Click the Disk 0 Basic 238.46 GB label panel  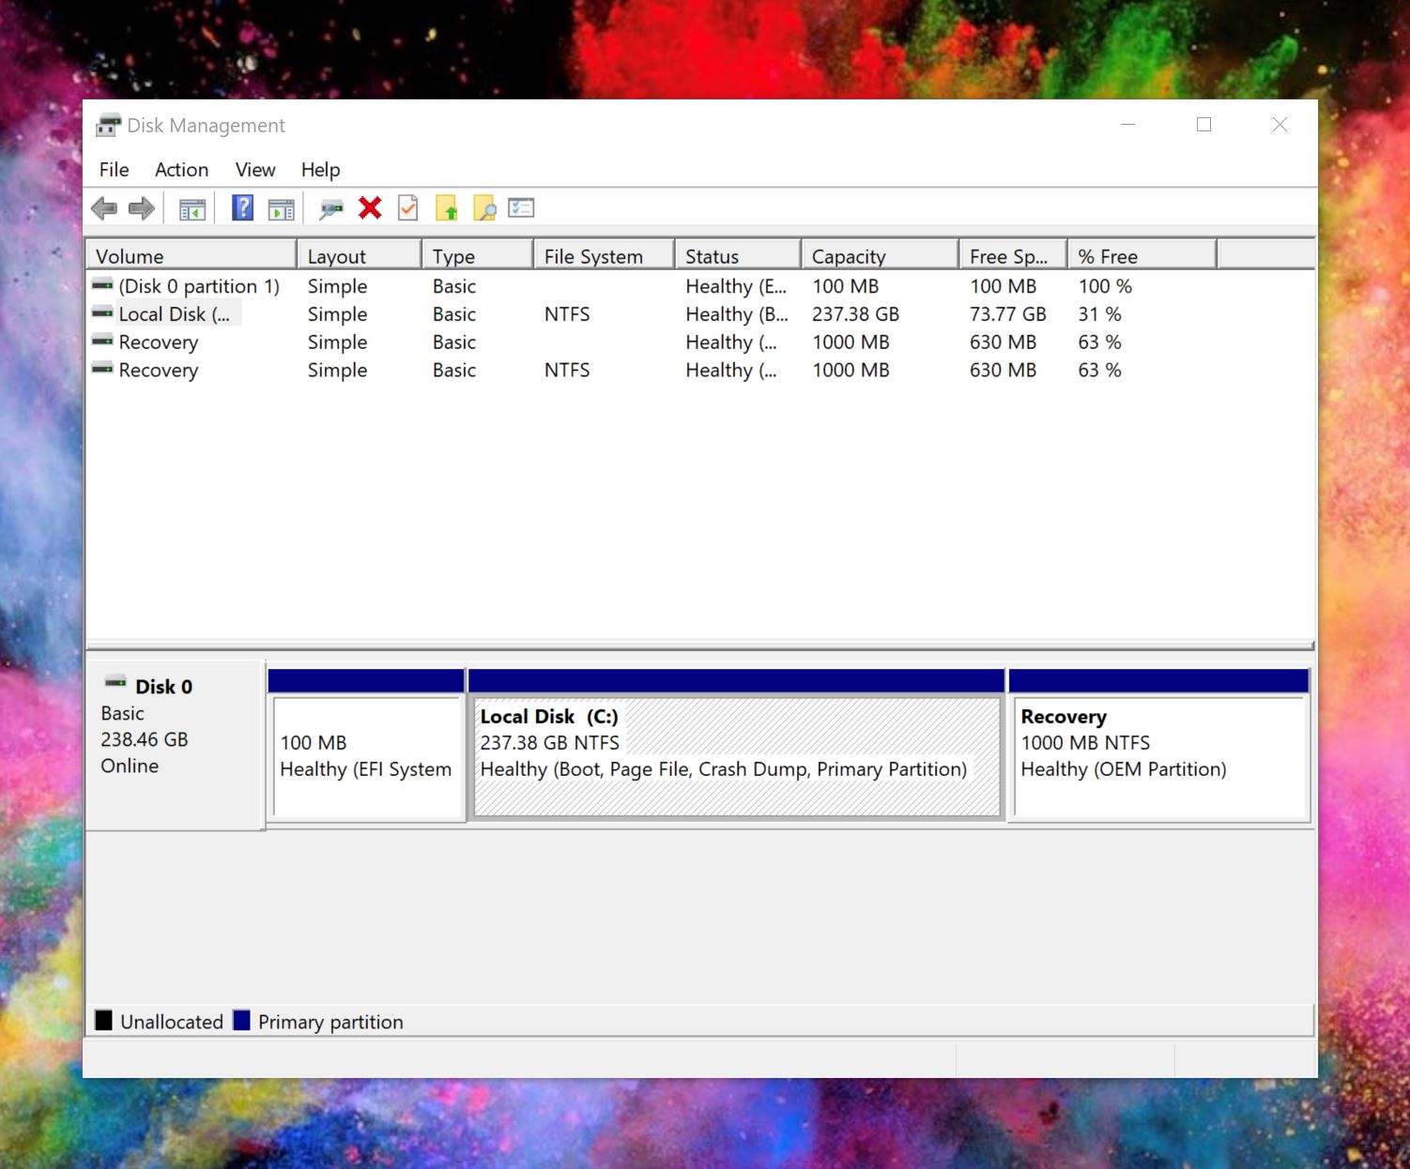(x=175, y=745)
